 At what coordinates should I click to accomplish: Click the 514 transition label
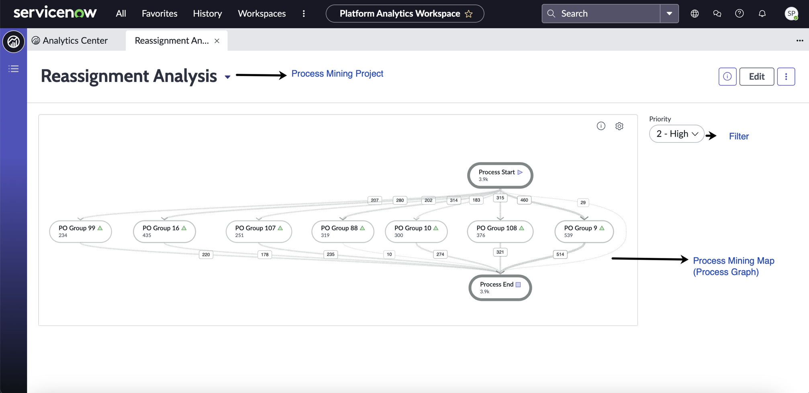tap(560, 254)
